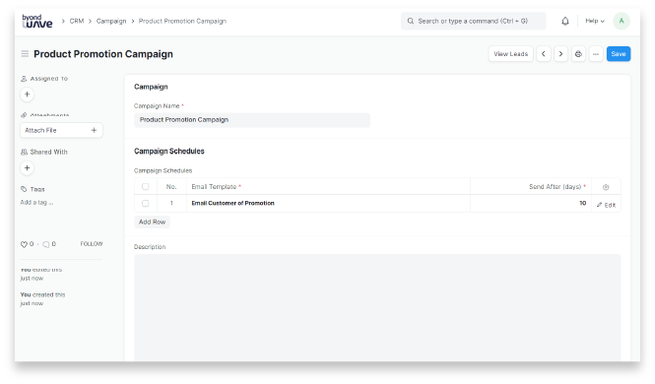This screenshot has width=655, height=384.
Task: Open the comments count icon
Action: [x=46, y=244]
